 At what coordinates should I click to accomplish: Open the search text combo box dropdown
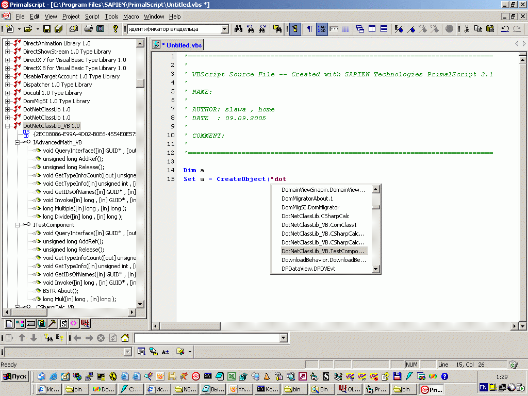pyautogui.click(x=225, y=29)
